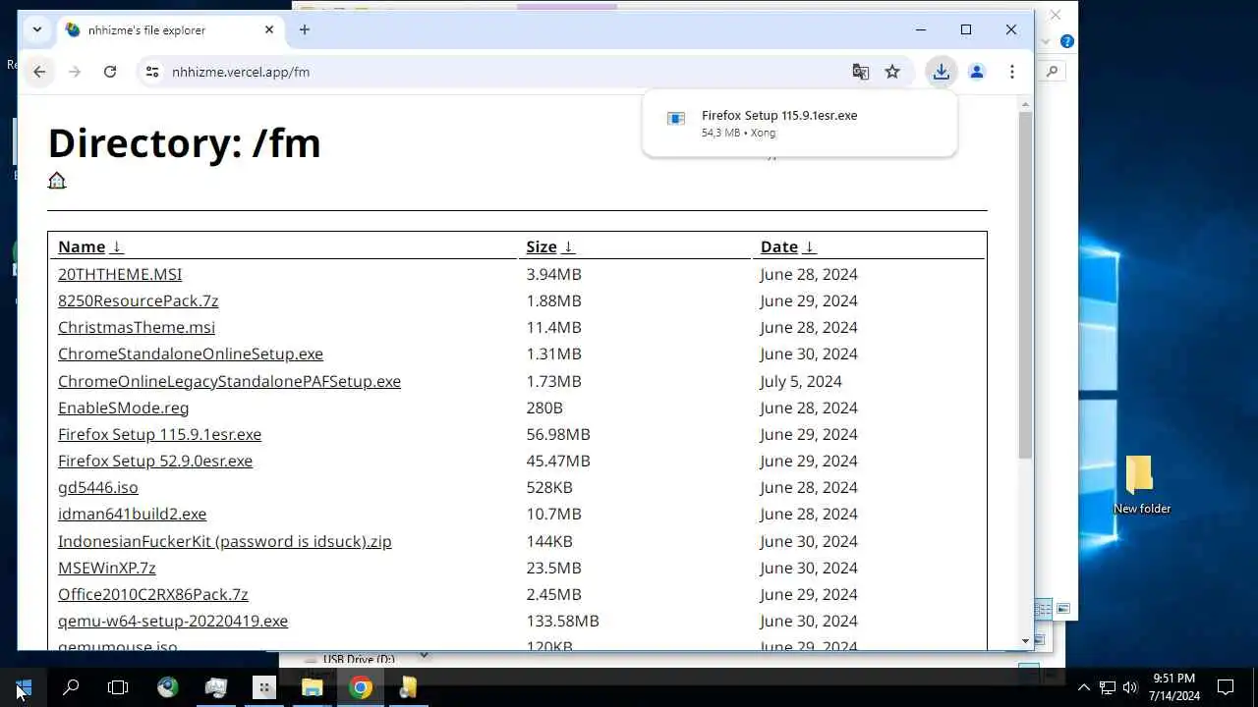1258x707 pixels.
Task: Switch to large icons view in background Explorer
Action: (1062, 609)
